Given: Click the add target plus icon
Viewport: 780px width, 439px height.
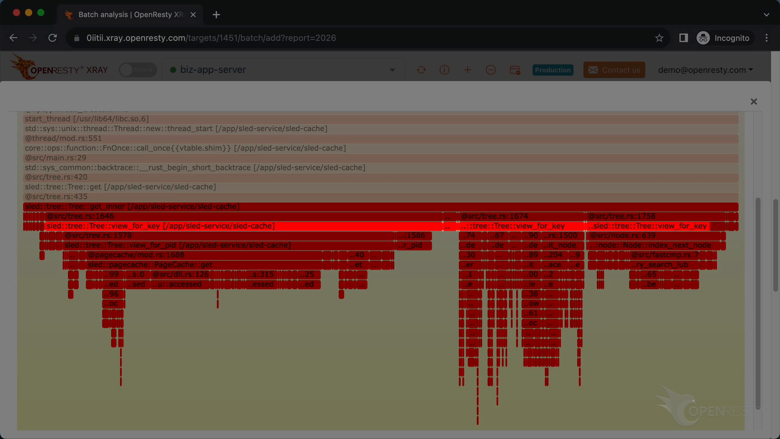Looking at the screenshot, I should coord(467,70).
